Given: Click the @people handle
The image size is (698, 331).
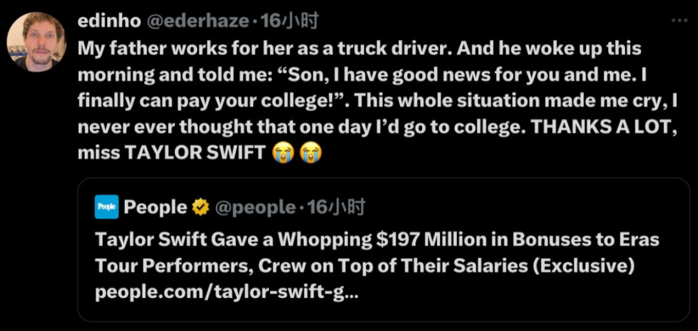Looking at the screenshot, I should coord(254,207).
